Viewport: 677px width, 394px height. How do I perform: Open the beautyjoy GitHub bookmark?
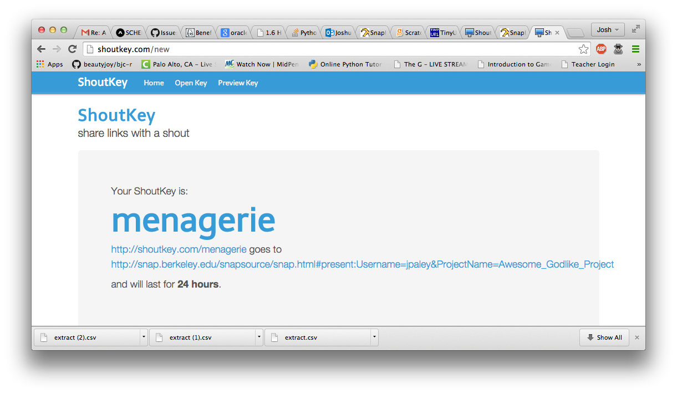[103, 64]
